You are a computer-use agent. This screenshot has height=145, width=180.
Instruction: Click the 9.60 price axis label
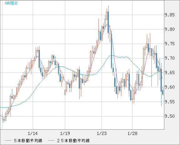click(x=170, y=87)
